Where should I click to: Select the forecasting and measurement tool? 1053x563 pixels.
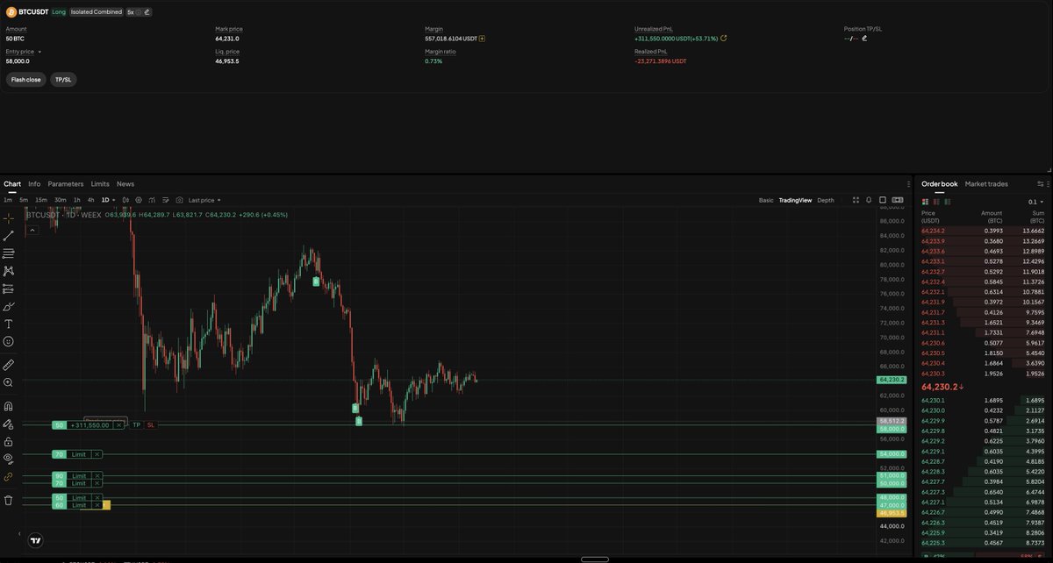(x=9, y=289)
